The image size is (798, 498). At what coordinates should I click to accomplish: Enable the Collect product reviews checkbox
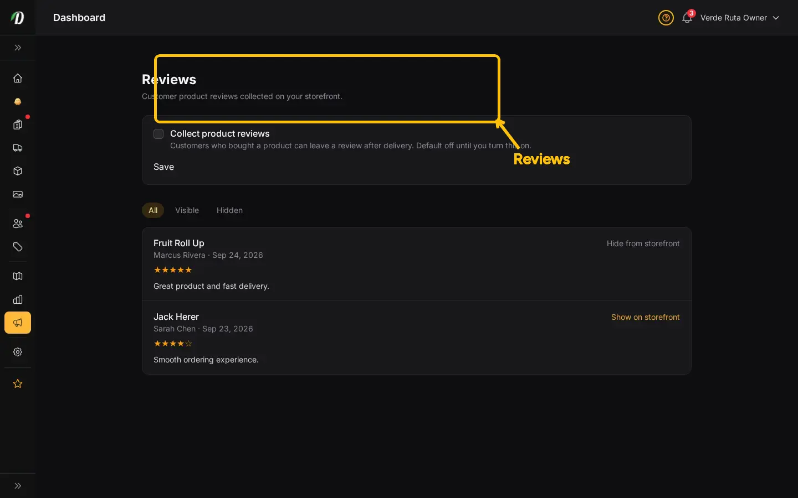point(158,134)
